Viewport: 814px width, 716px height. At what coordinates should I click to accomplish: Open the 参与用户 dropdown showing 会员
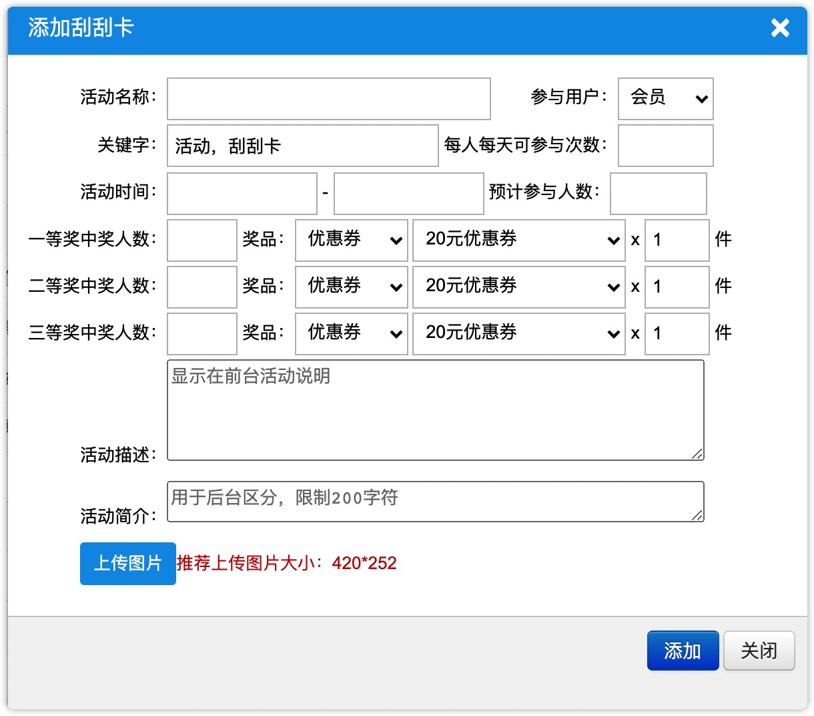[x=665, y=99]
